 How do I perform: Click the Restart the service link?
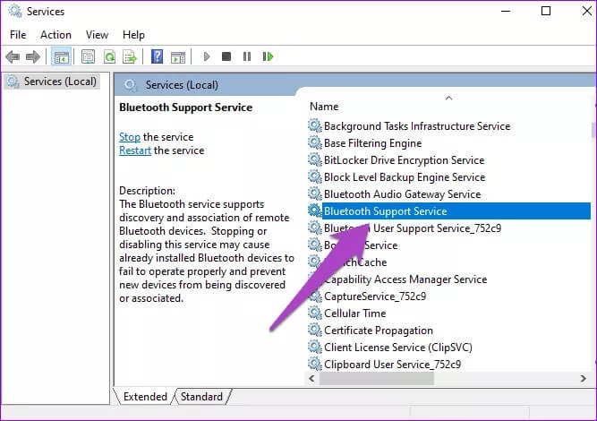click(x=135, y=150)
